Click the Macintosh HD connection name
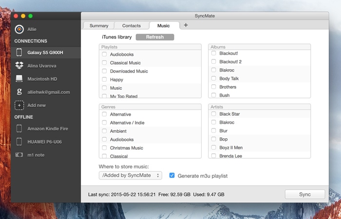The height and width of the screenshot is (219, 341). 42,79
